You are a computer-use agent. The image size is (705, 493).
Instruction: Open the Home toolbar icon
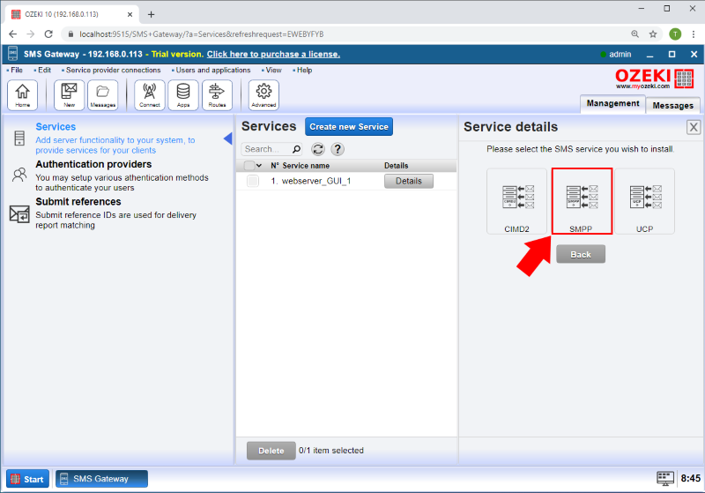point(23,95)
